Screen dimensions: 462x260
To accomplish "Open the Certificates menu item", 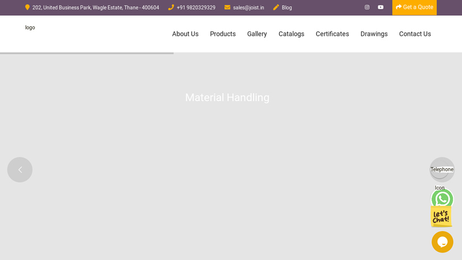I will pyautogui.click(x=333, y=34).
